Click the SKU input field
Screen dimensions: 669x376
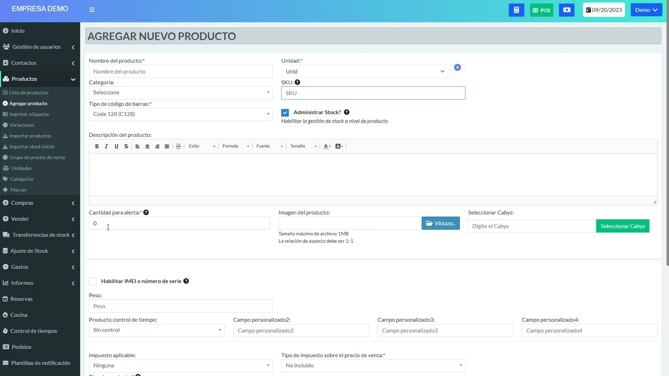373,93
